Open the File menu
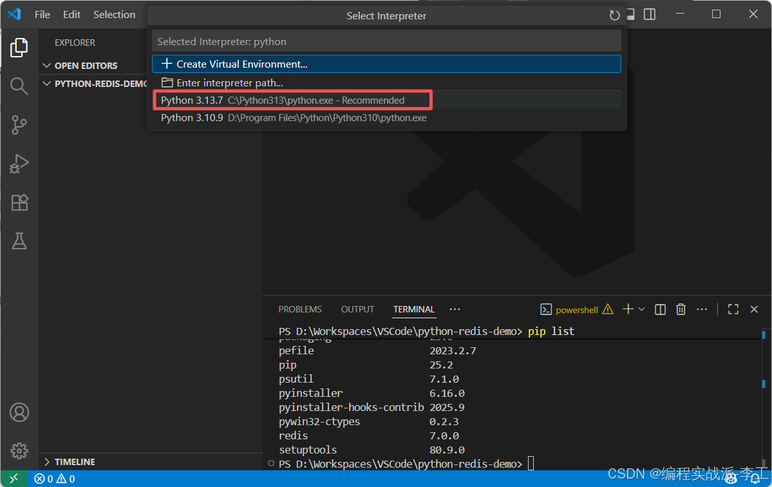 point(42,14)
